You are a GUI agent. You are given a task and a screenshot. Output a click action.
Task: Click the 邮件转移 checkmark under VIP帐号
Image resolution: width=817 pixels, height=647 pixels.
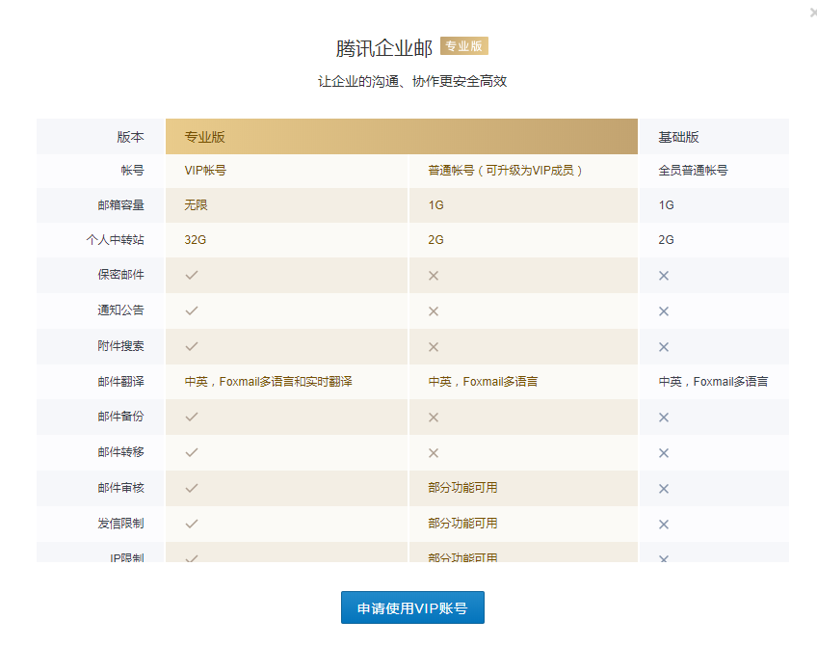(192, 452)
